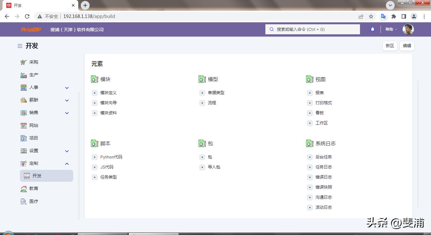Switch to the 开发 browser tab
Image resolution: width=431 pixels, height=235 pixels.
[17, 5]
